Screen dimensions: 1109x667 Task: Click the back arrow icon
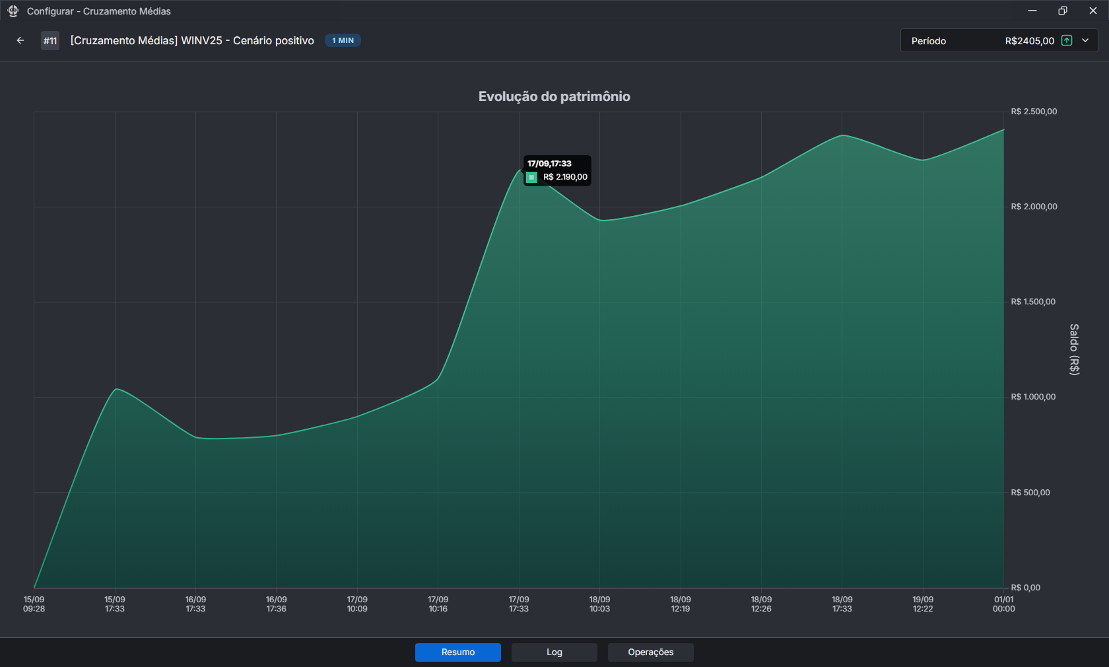[20, 40]
